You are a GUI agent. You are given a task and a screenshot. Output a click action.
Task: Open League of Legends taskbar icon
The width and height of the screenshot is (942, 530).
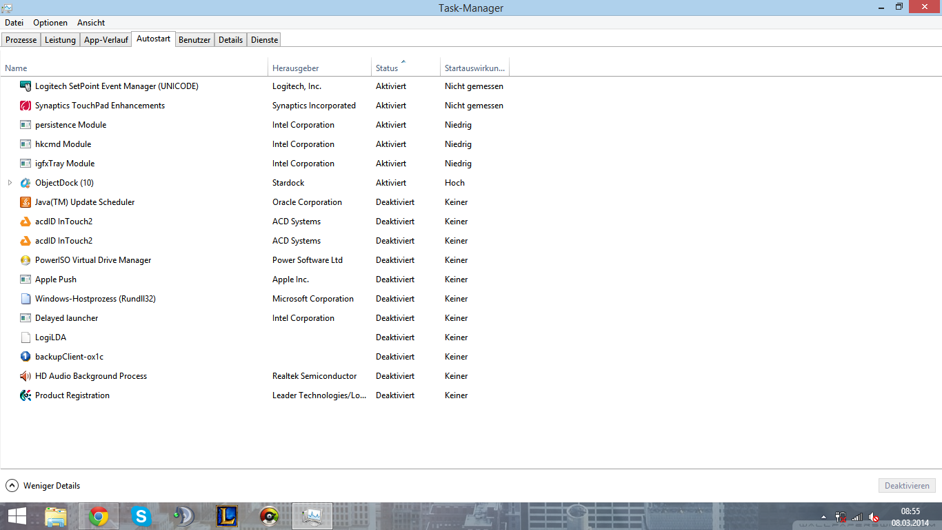point(227,516)
